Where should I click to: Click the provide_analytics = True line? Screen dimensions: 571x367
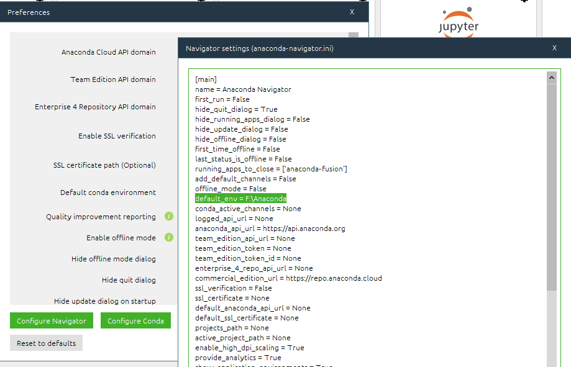(x=238, y=358)
